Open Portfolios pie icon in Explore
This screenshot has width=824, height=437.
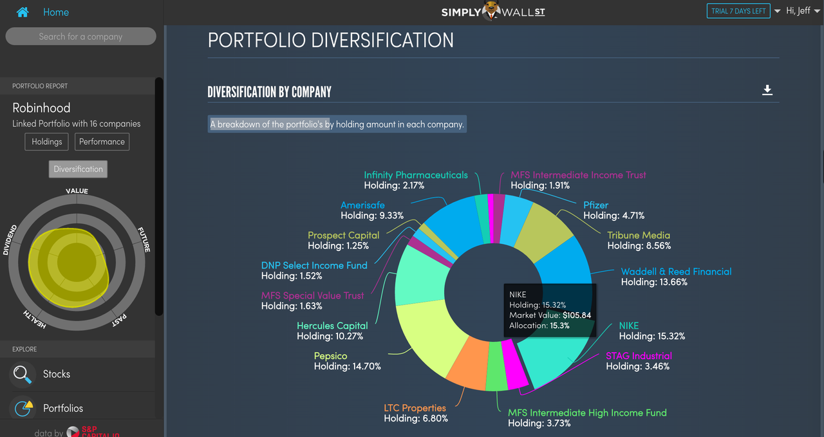pyautogui.click(x=23, y=408)
